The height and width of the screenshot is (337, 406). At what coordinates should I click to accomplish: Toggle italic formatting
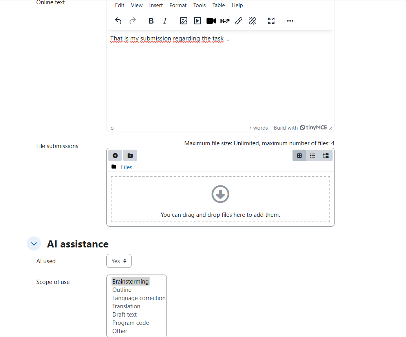click(165, 21)
